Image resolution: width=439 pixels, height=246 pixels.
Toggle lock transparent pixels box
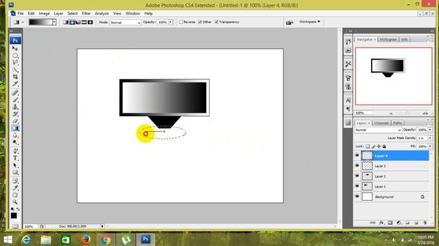(368, 146)
